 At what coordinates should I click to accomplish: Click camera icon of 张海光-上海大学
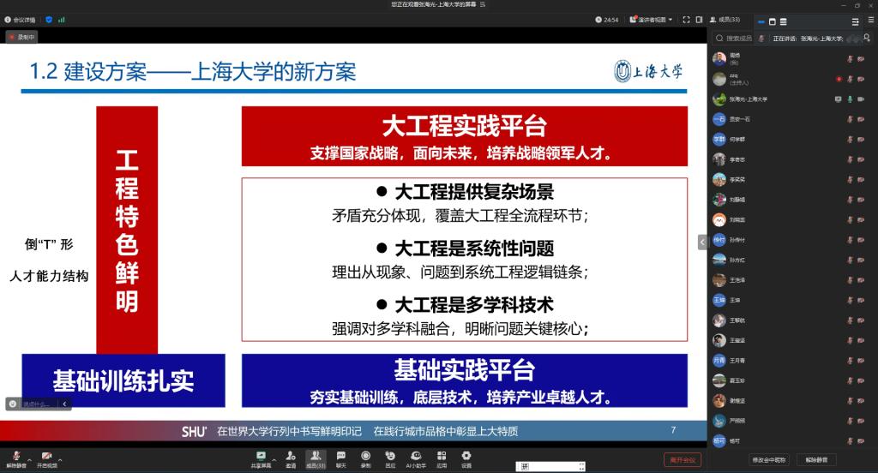click(x=861, y=99)
